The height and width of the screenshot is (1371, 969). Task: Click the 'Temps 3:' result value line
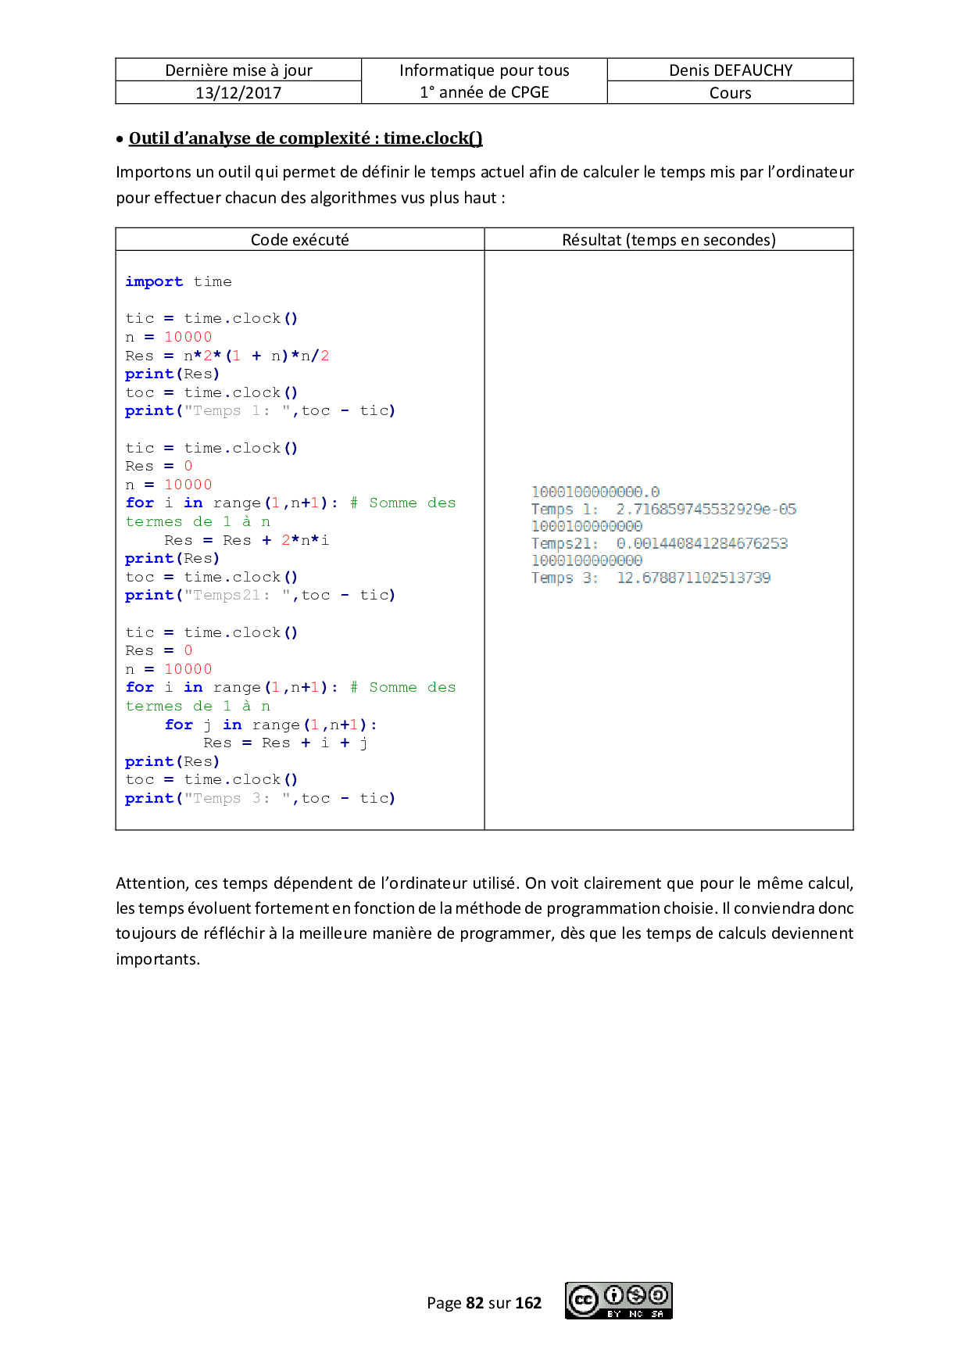click(650, 578)
